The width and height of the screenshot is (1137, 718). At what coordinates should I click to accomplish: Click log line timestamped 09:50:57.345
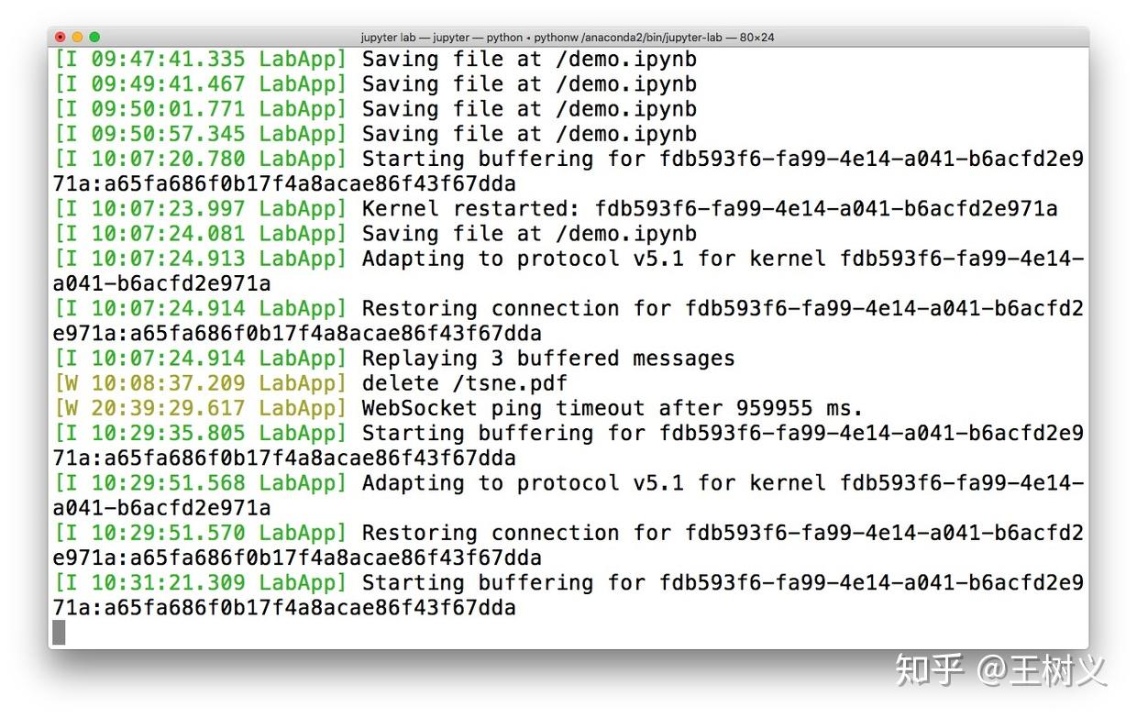point(376,134)
